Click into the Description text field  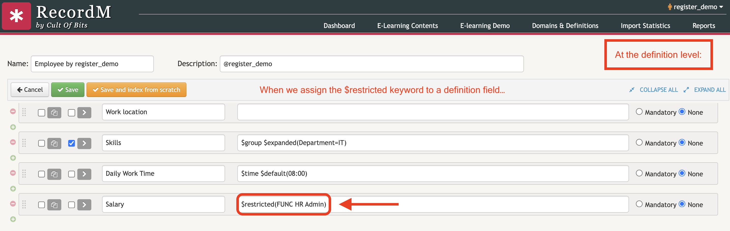point(371,64)
